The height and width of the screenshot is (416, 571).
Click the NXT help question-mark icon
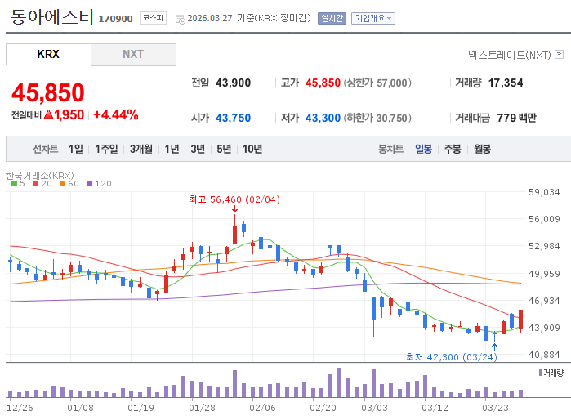[x=560, y=55]
